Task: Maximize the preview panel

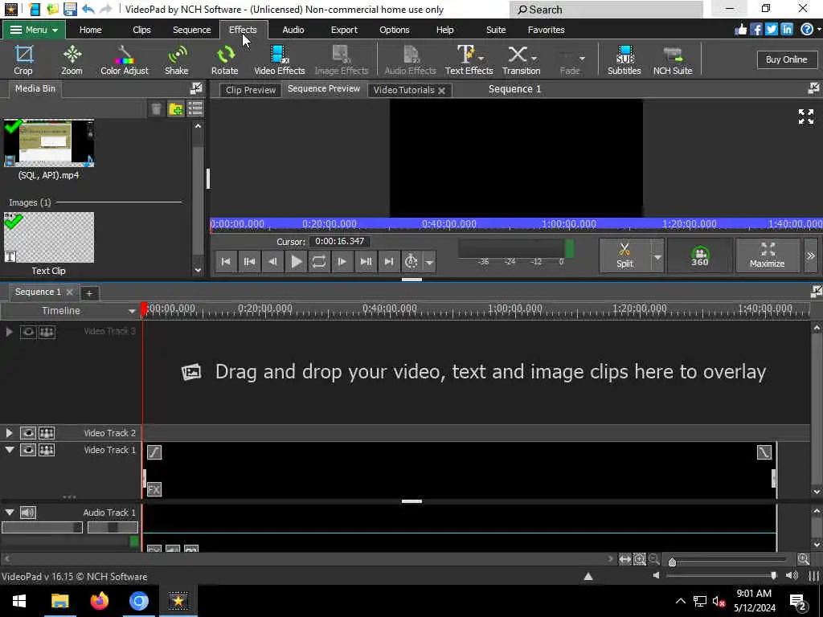Action: click(x=768, y=255)
